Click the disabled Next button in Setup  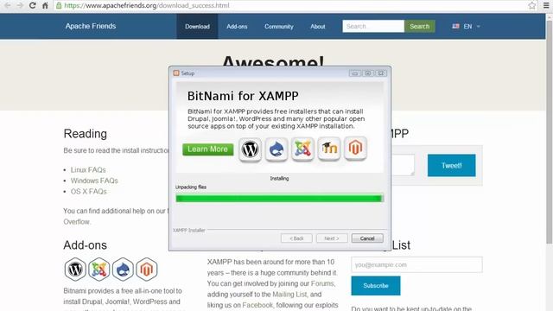coord(332,238)
